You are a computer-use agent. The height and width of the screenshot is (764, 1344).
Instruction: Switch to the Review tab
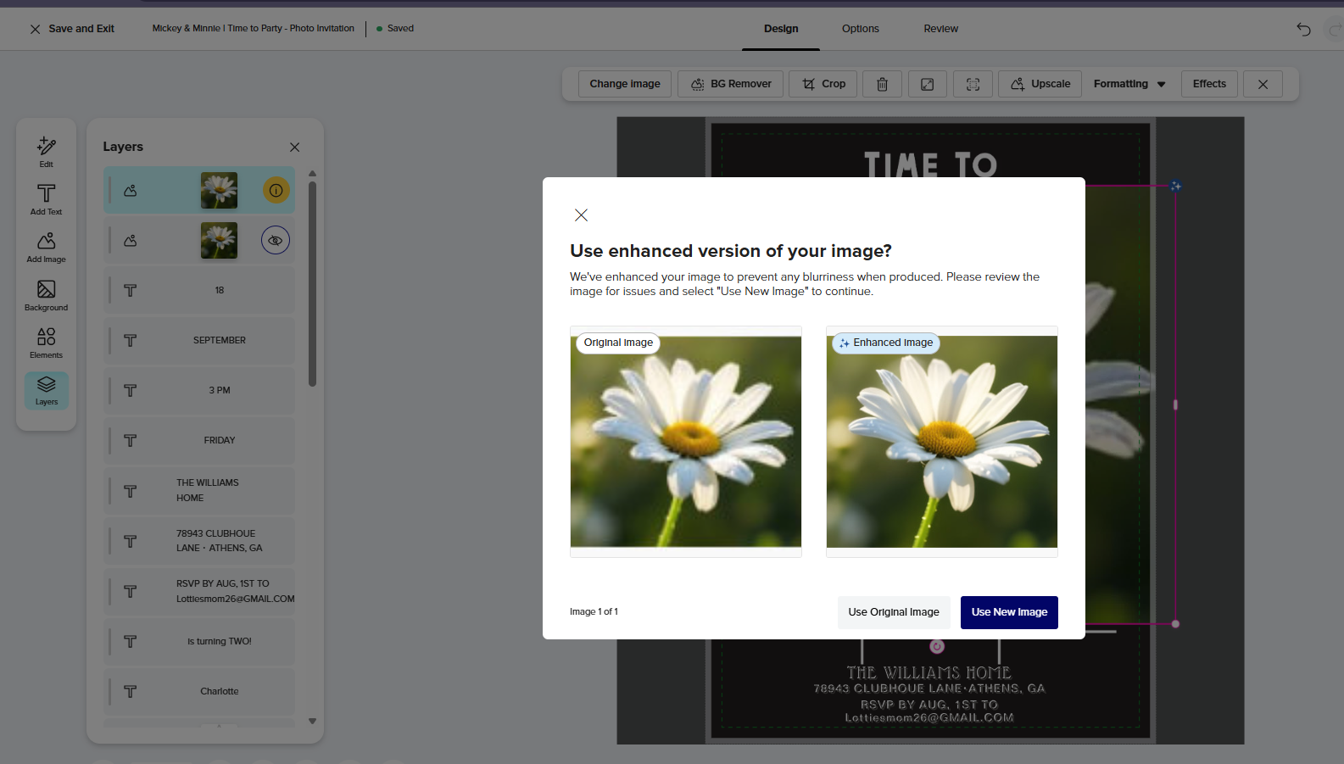coord(940,29)
